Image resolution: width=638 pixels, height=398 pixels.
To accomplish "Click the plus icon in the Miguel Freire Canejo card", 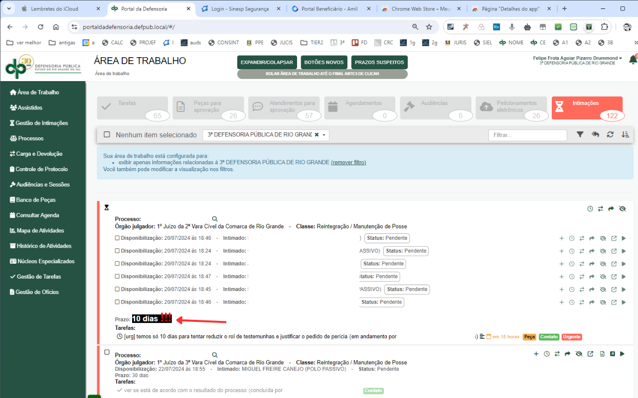I will pyautogui.click(x=536, y=354).
